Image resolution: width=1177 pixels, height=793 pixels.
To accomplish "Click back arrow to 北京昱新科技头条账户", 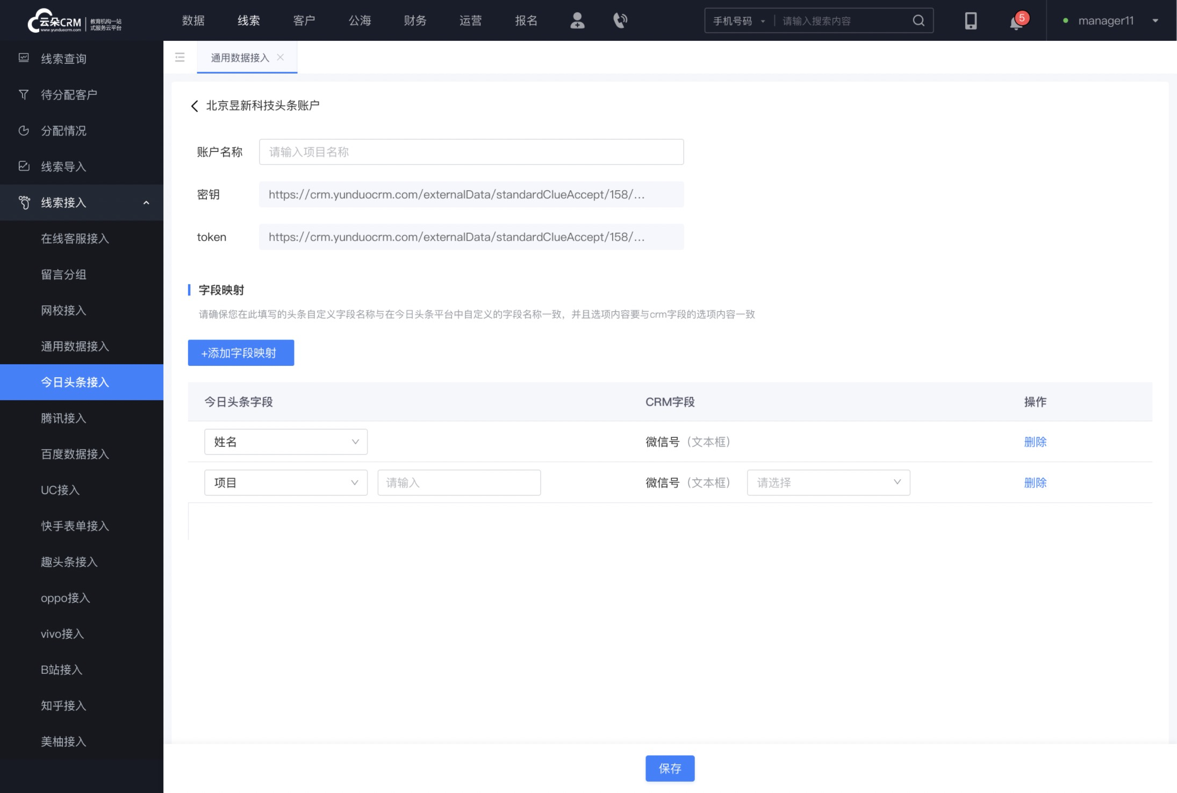I will coord(194,105).
